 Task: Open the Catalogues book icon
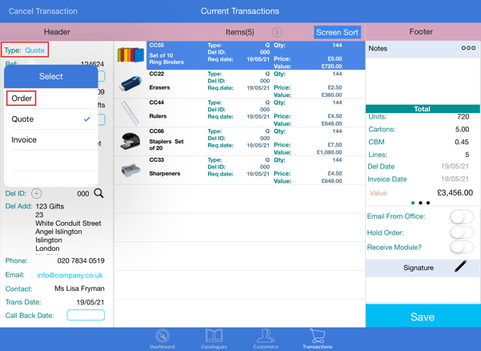(214, 337)
